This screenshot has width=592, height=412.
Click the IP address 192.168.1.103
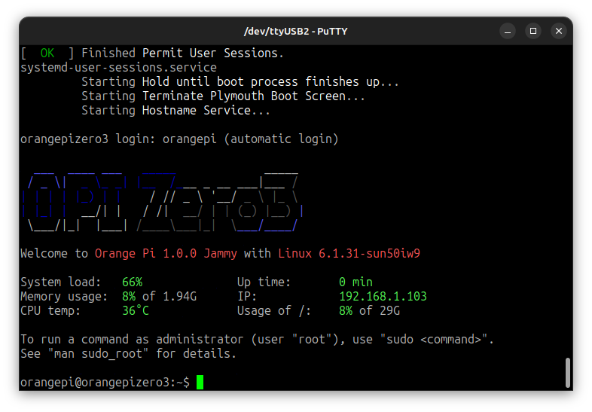(x=383, y=297)
